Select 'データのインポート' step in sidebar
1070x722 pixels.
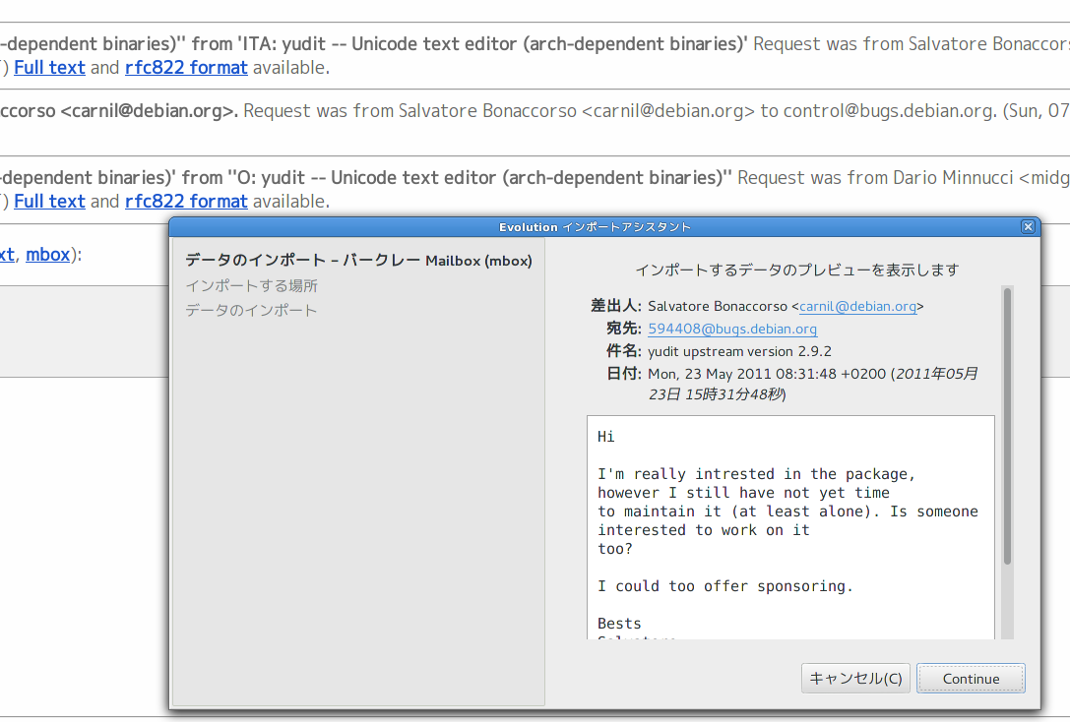251,310
